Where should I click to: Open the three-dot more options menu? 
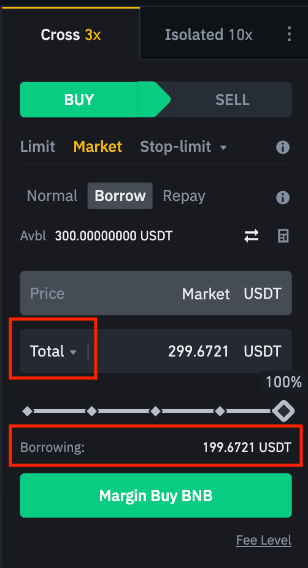289,34
